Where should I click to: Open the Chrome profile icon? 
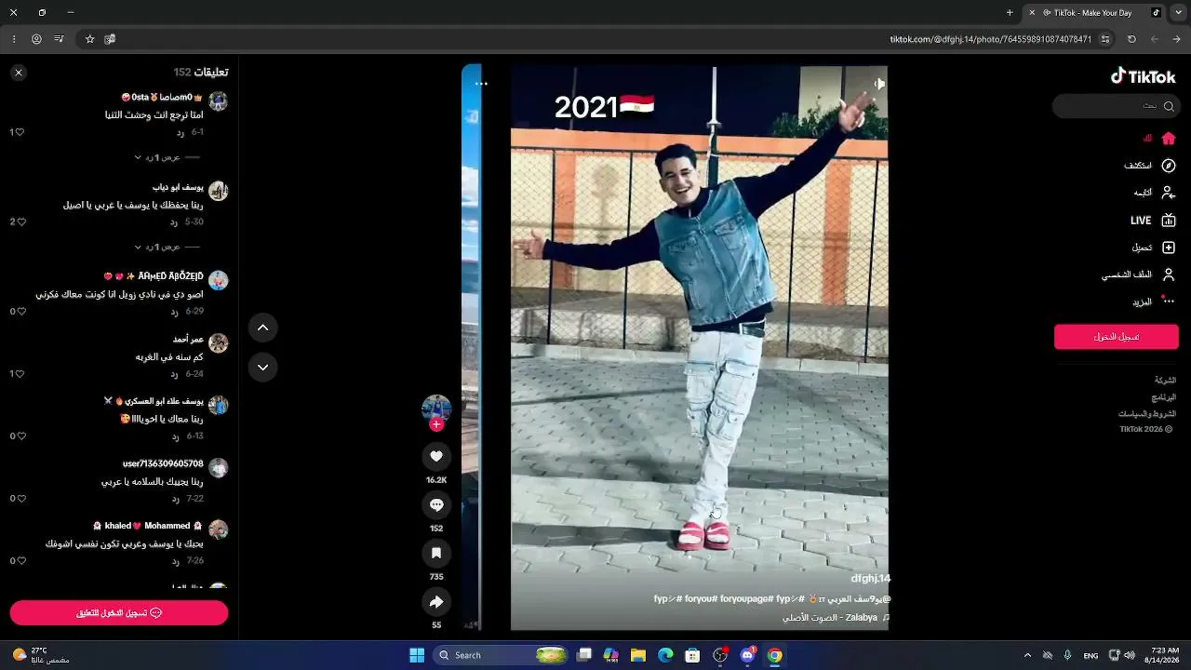[x=36, y=39]
